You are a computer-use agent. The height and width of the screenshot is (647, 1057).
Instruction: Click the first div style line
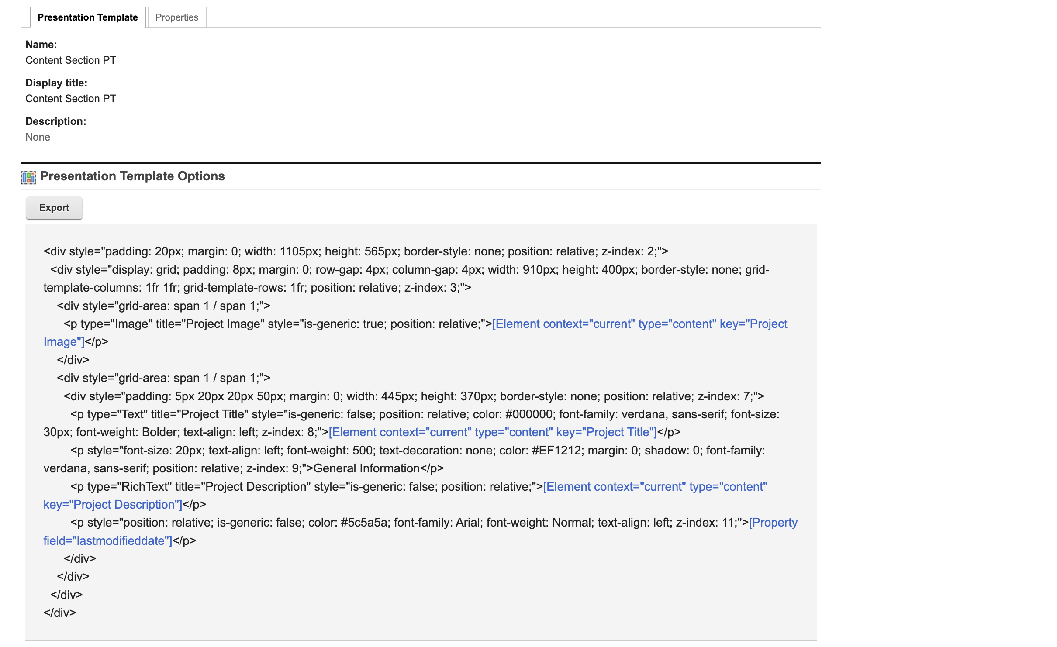click(356, 251)
